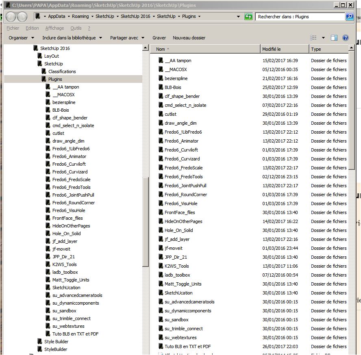Select Classifications folder in tree
361x355 pixels.
click(x=62, y=71)
